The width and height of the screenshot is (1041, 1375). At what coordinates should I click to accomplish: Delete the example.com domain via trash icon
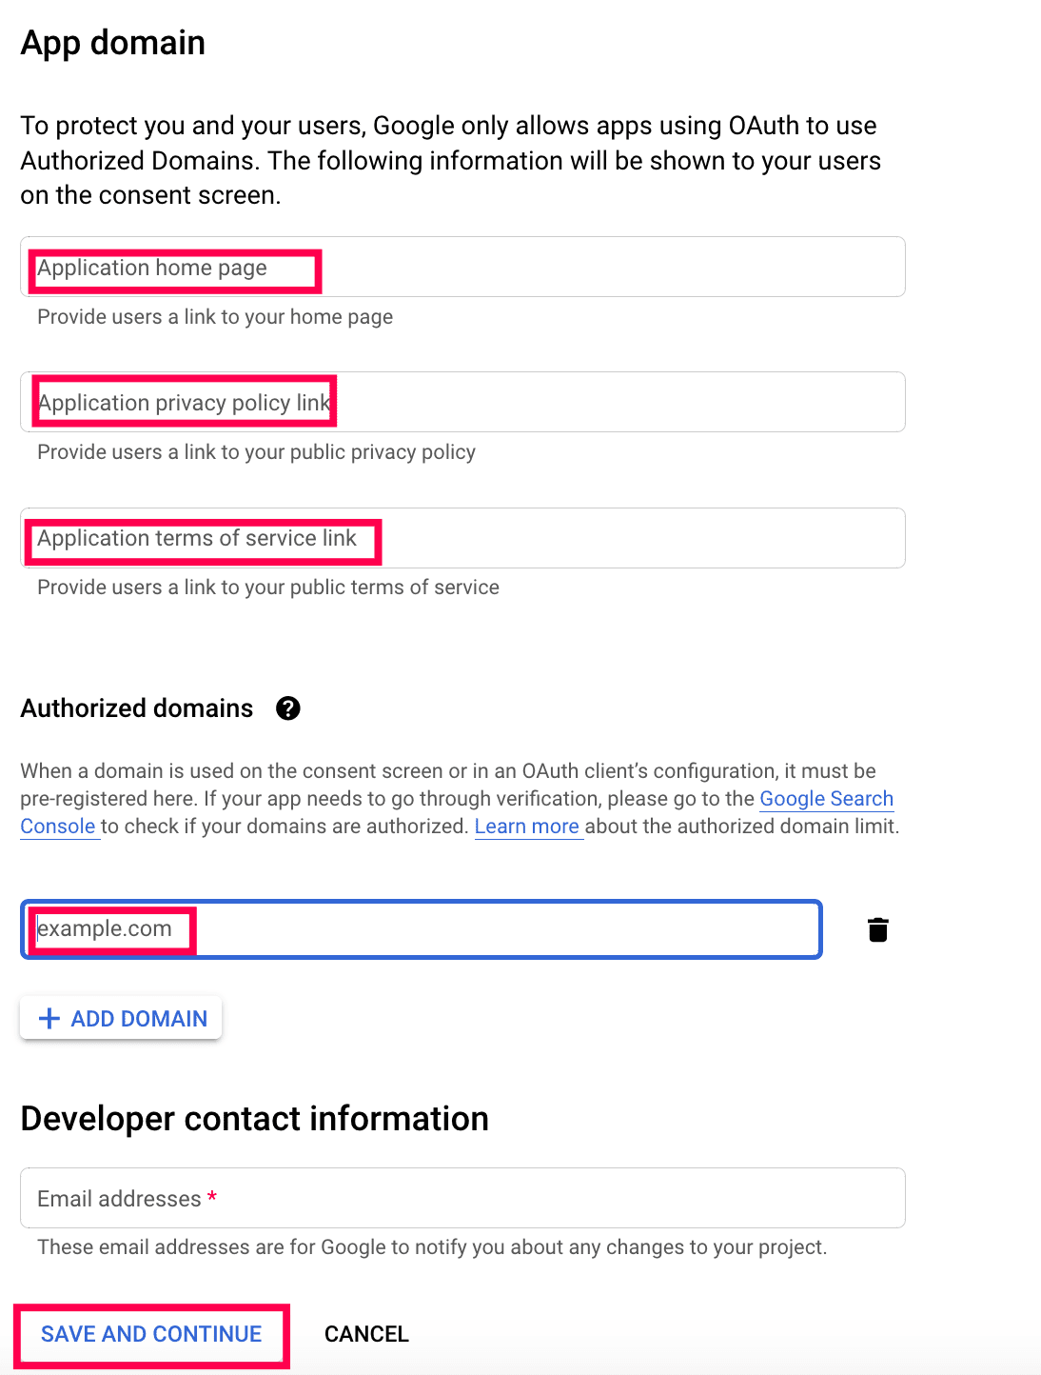[x=877, y=929]
